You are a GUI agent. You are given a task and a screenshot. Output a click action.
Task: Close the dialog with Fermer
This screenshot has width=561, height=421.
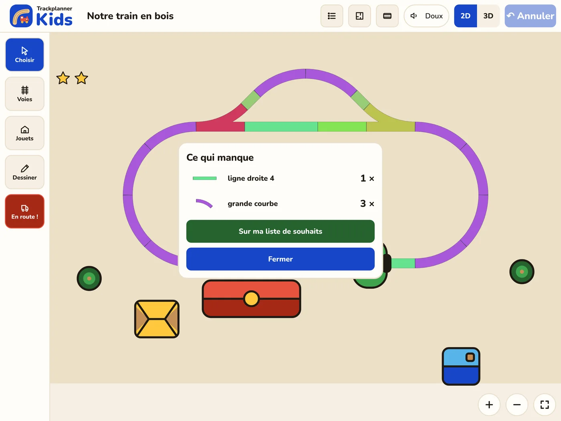[x=280, y=259]
